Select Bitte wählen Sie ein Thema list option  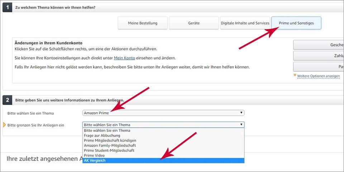[x=163, y=130]
